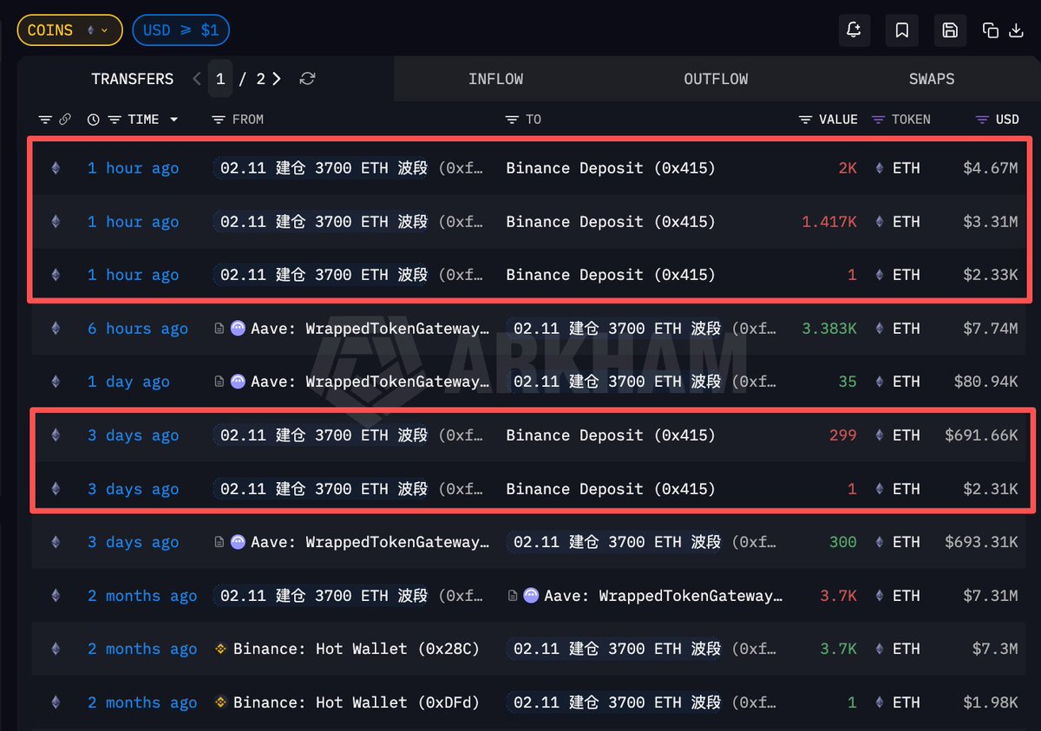
Task: Bookmark this page
Action: (x=901, y=29)
